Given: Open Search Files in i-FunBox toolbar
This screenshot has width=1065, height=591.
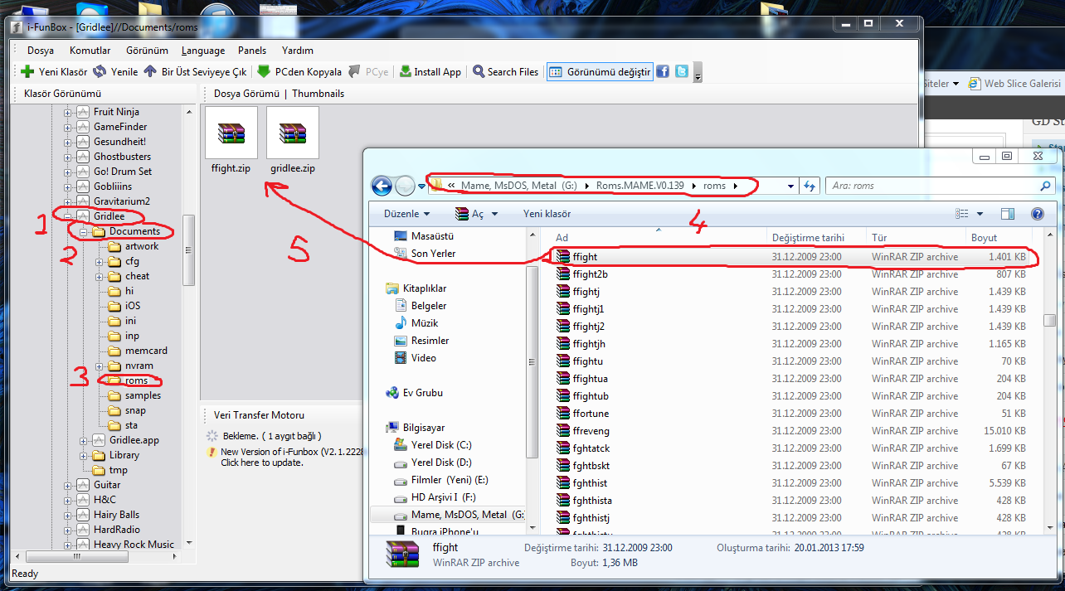Looking at the screenshot, I should [x=505, y=72].
